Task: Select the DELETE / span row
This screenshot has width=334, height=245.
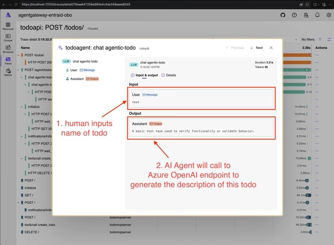Action: pos(32,232)
